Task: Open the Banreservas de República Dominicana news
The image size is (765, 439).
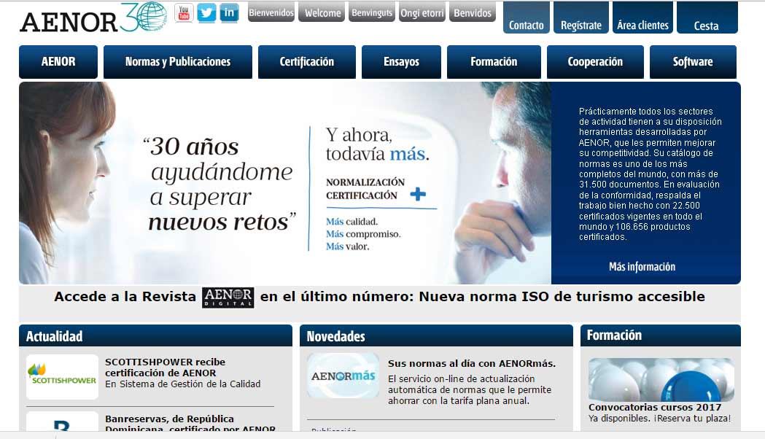Action: click(x=190, y=424)
